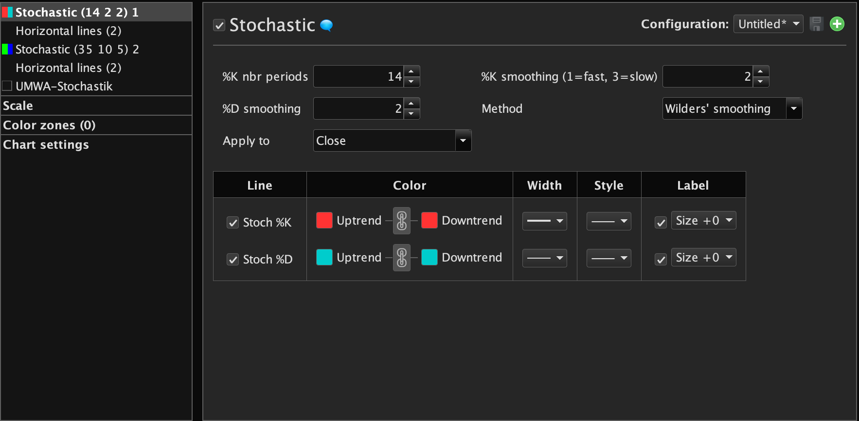Open the Scale section
This screenshot has width=859, height=421.
18,105
